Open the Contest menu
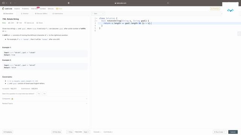The height and width of the screenshot is (135, 241). [43, 9]
